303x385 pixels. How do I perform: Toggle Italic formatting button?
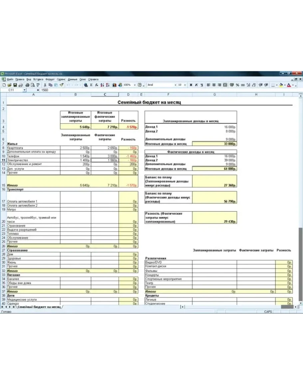pos(196,85)
